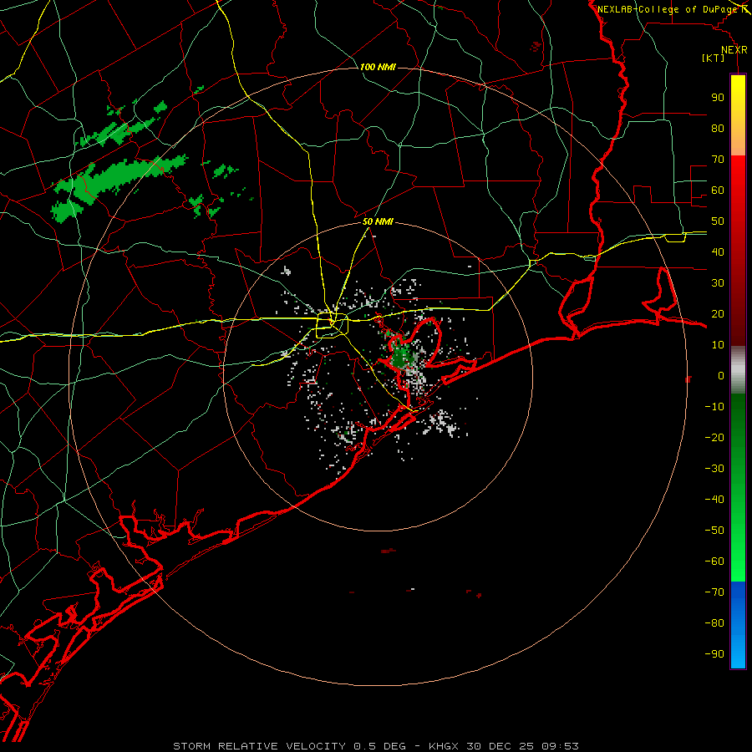Viewport: 752px width, 752px height.
Task: Click the 50 NMI range ring label
Action: [378, 221]
